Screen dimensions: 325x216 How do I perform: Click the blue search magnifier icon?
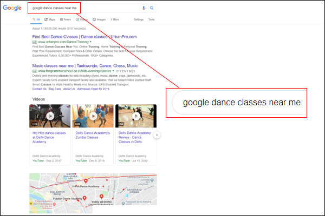pos(152,8)
